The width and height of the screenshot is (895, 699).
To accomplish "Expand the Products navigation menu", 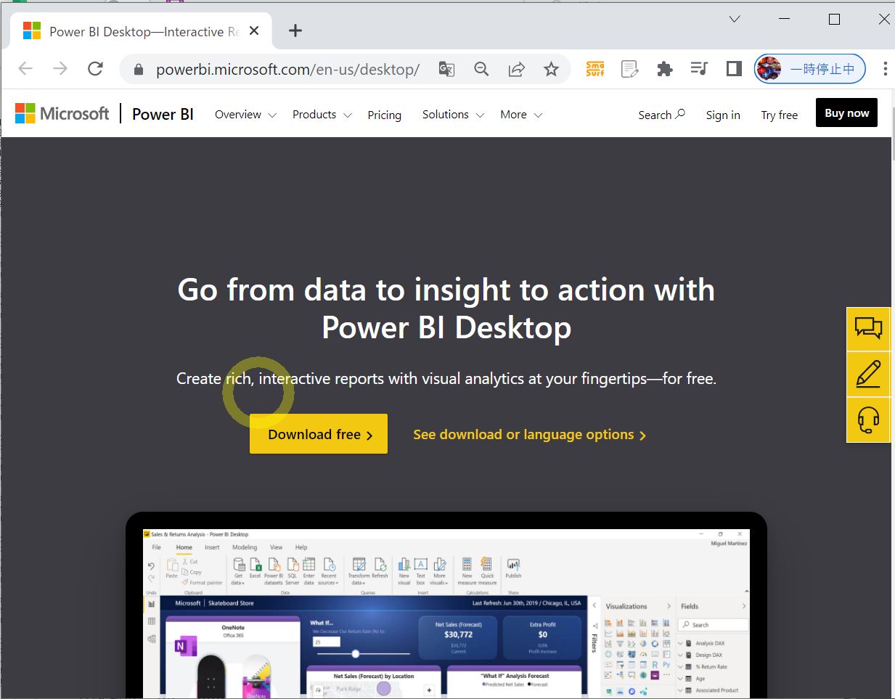I will click(322, 115).
